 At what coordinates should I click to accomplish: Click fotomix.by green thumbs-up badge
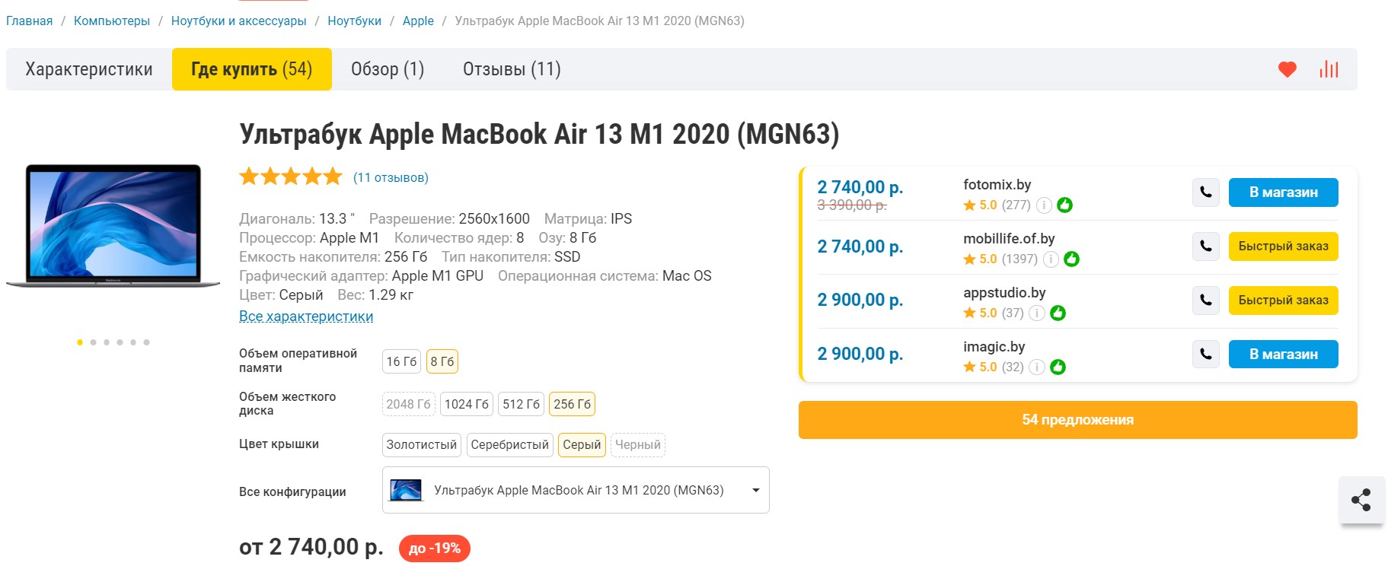click(1065, 205)
